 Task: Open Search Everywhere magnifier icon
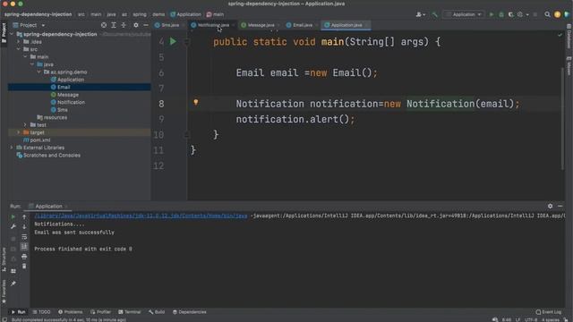(547, 14)
